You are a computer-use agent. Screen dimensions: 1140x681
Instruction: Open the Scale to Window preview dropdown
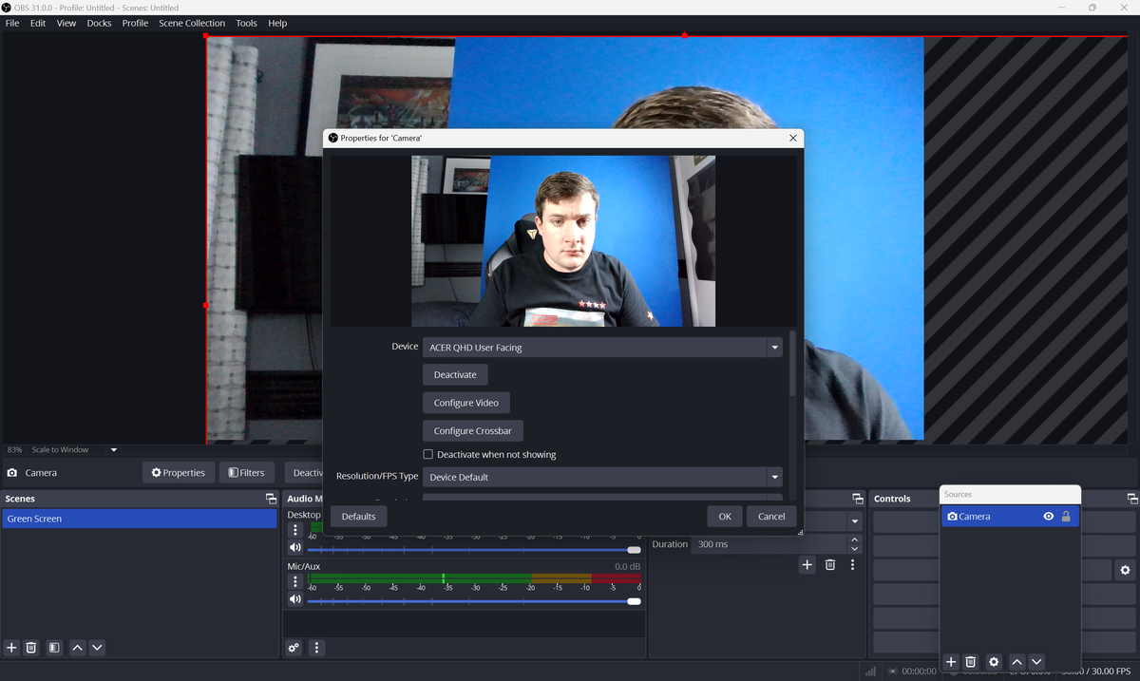click(x=113, y=449)
